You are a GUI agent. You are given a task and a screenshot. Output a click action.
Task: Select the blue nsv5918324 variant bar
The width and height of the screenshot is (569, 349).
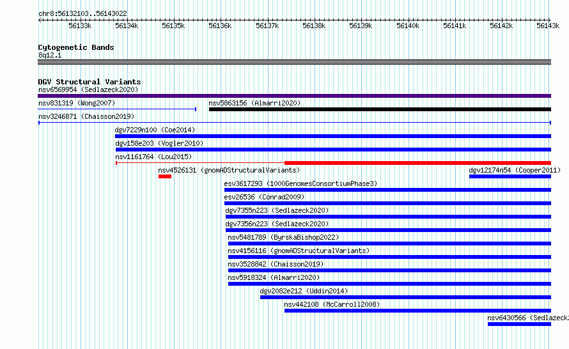point(390,284)
